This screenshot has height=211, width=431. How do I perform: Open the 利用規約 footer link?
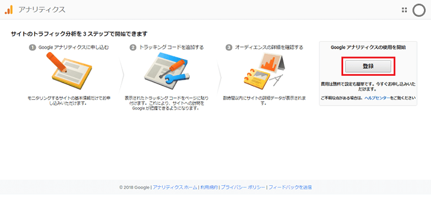pos(209,187)
